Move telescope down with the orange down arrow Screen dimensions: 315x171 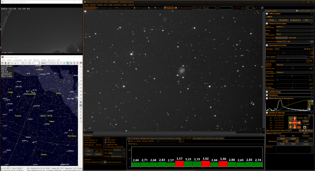pos(295,127)
